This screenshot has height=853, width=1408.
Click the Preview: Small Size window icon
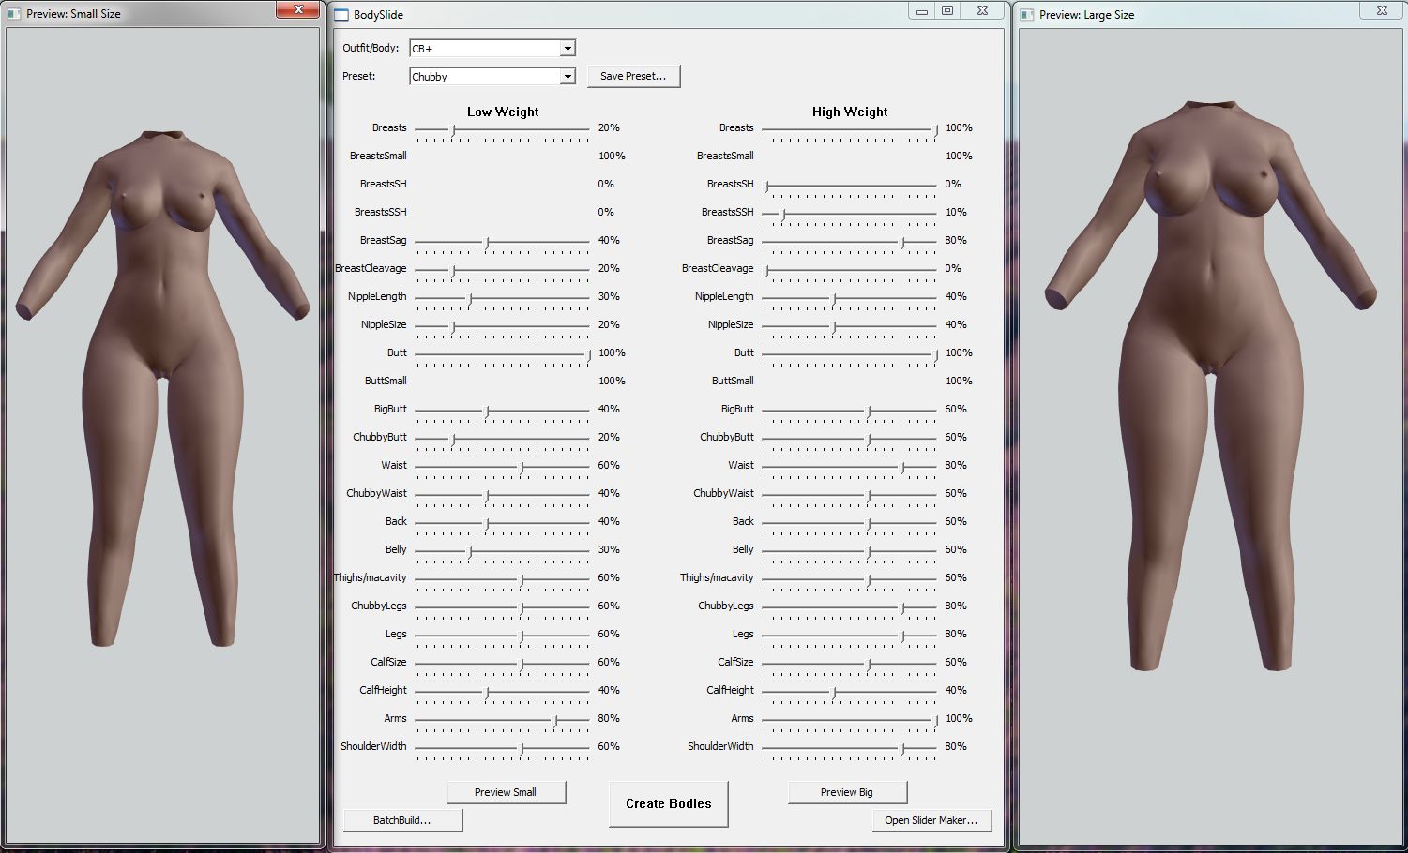click(x=14, y=14)
